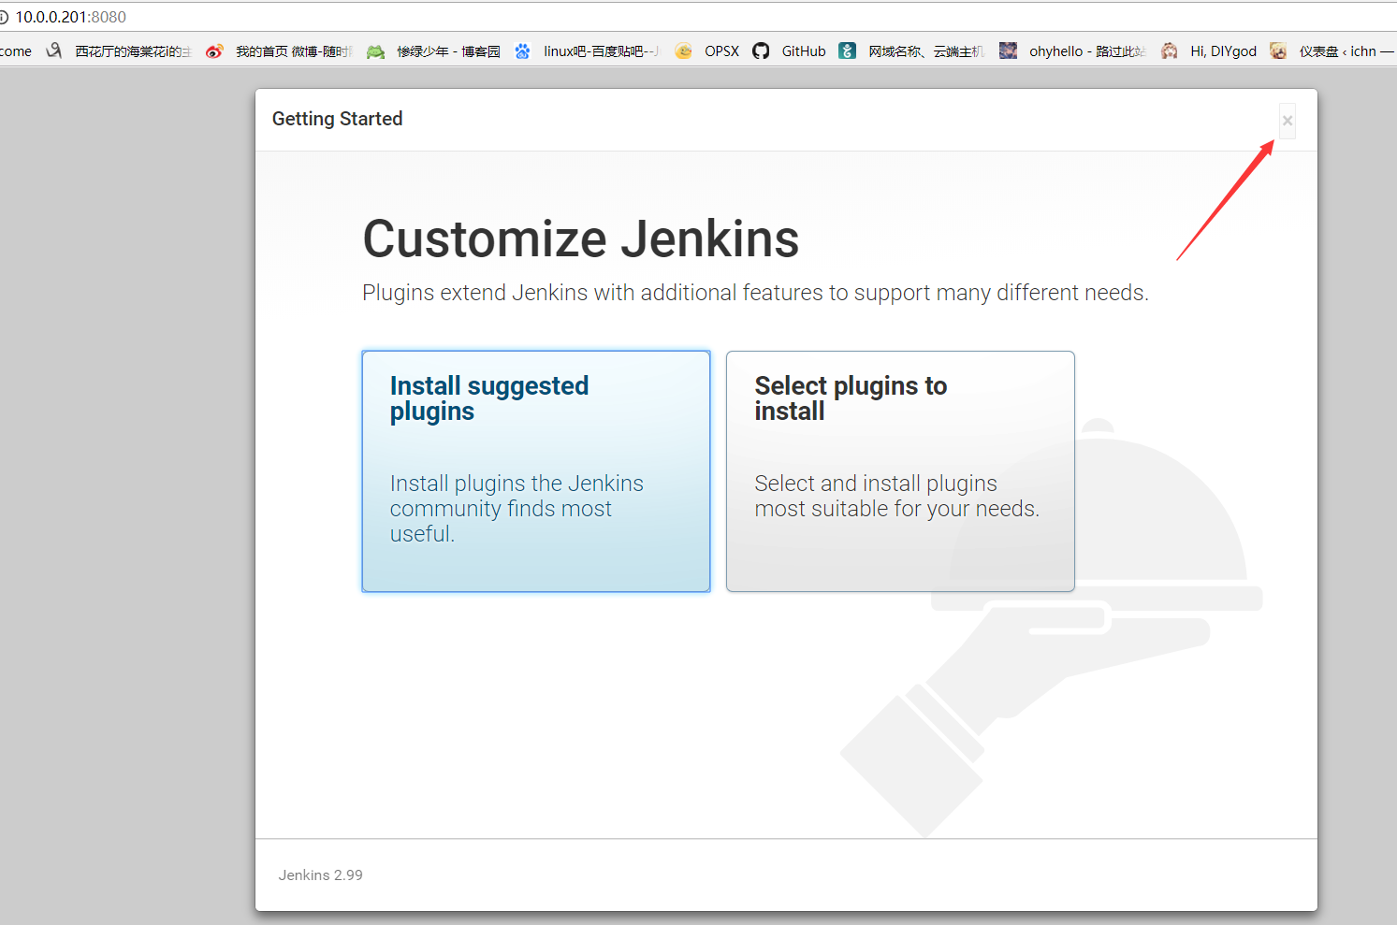Click the favicon beside 网域名称、云端主机
The image size is (1397, 925).
(x=847, y=51)
